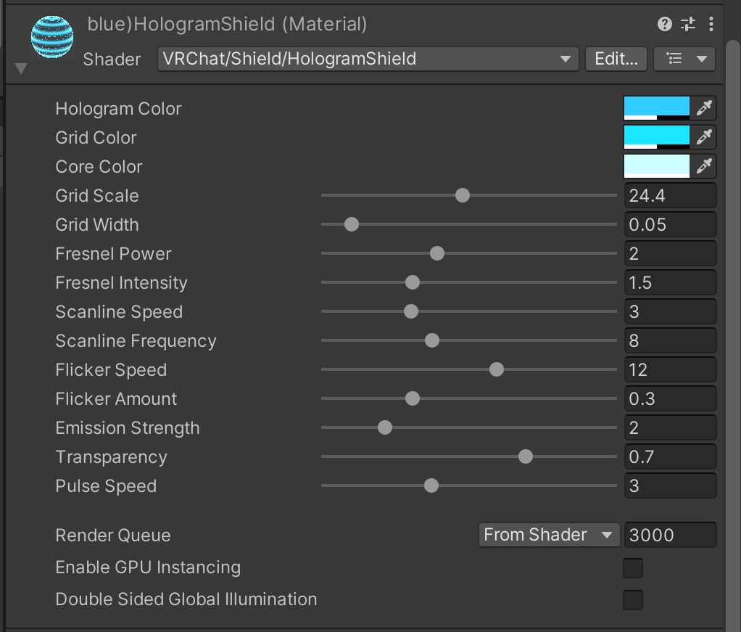This screenshot has width=741, height=632.
Task: Click the Emission Strength value field
Action: point(670,427)
